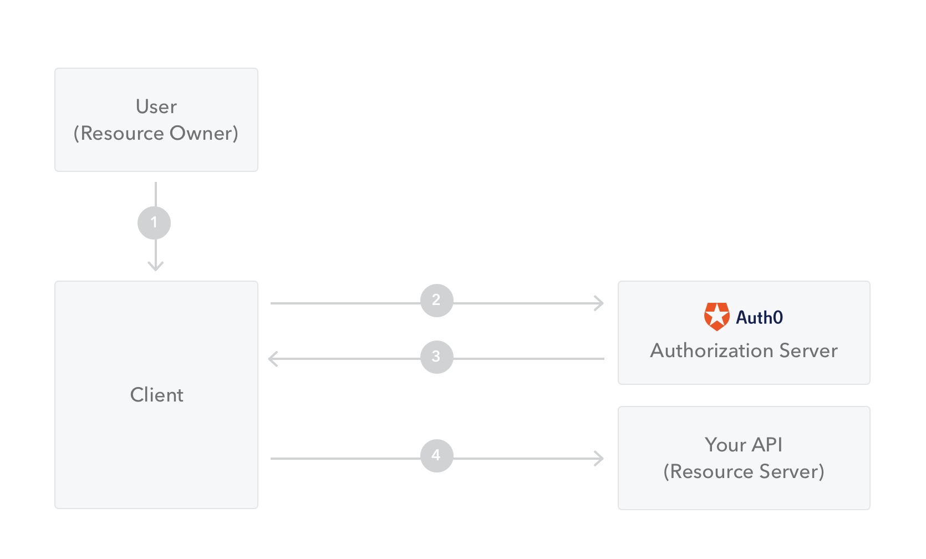The image size is (926, 559).
Task: Click the step 2 line left of its circle
Action: [x=344, y=303]
